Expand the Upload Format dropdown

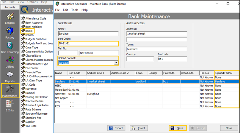click(x=116, y=63)
